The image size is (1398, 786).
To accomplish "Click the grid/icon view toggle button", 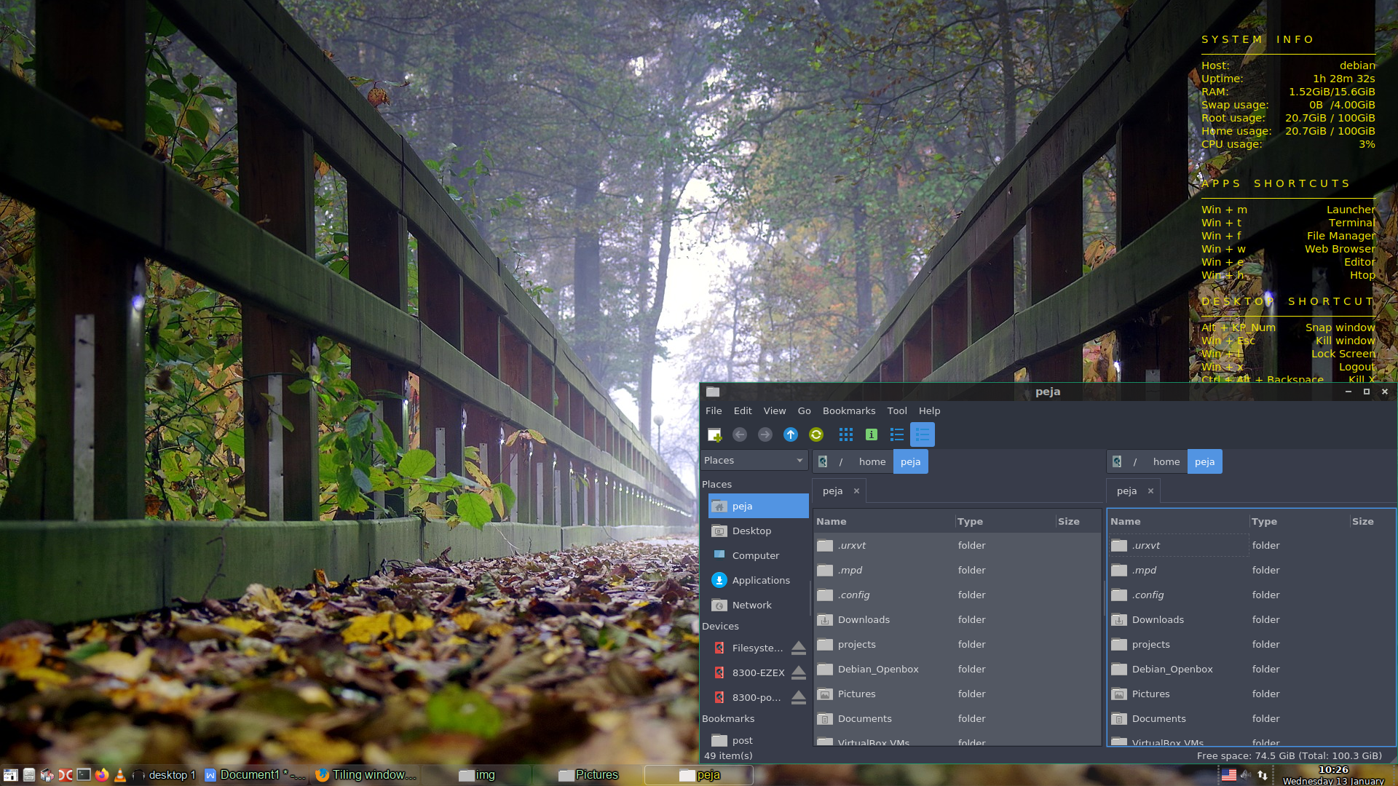I will tap(845, 434).
